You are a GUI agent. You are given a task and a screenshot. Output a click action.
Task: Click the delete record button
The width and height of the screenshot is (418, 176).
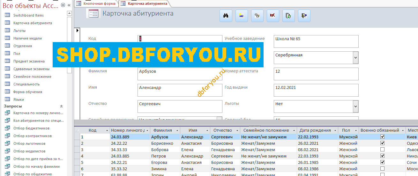click(273, 16)
